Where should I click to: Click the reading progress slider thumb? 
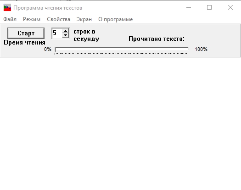point(56,50)
